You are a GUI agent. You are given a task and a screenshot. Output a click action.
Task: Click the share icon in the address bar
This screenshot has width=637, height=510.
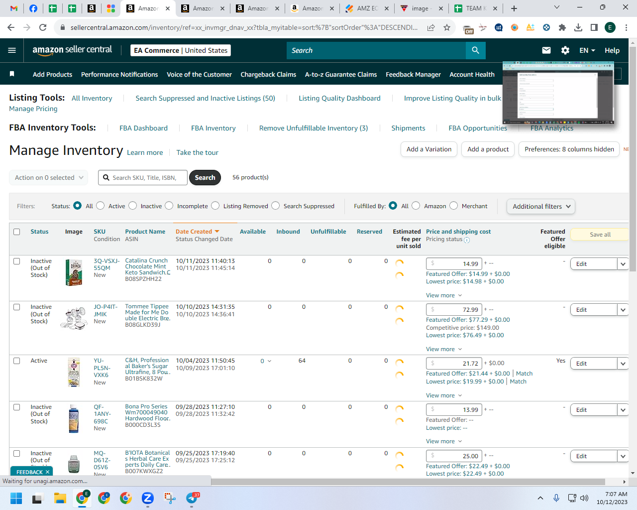pyautogui.click(x=431, y=27)
